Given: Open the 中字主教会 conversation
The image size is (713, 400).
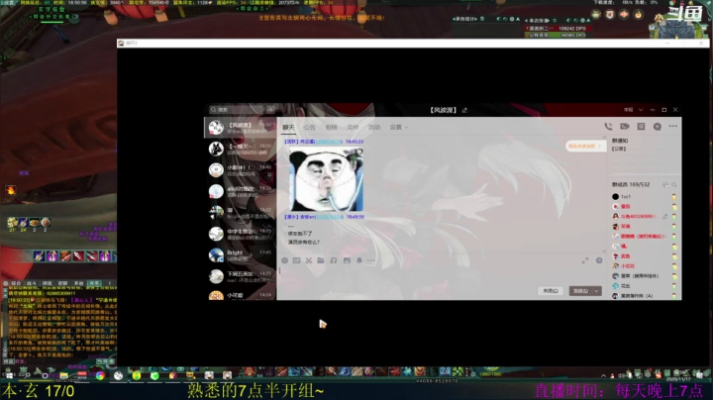Looking at the screenshot, I should point(240,234).
